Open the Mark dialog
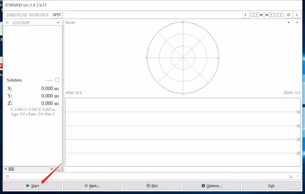Screen dimensions: 305x194 pos(93,186)
